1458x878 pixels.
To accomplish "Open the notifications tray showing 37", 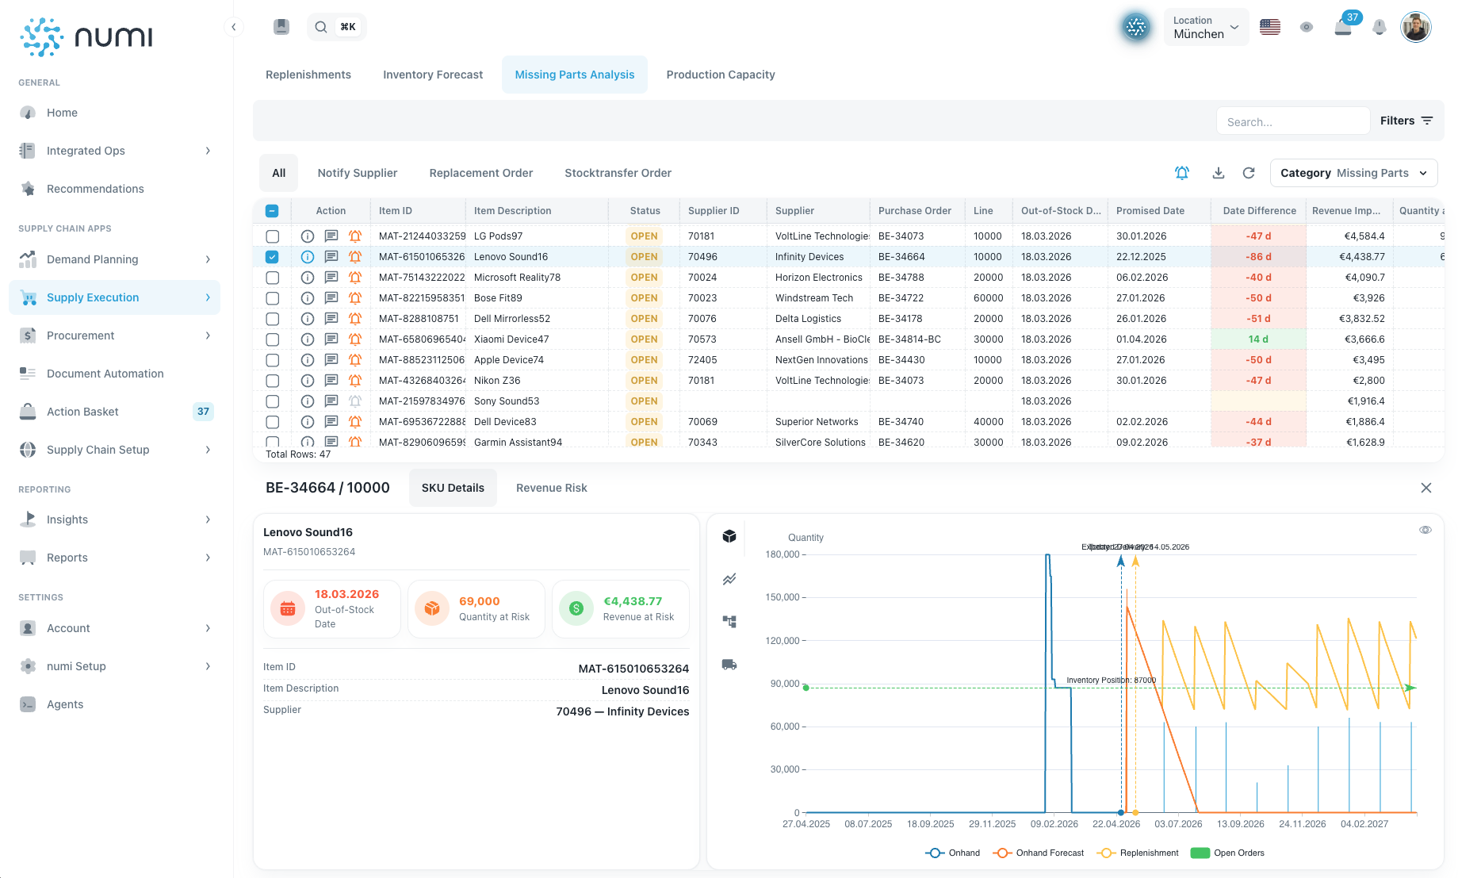I will coord(1344,27).
